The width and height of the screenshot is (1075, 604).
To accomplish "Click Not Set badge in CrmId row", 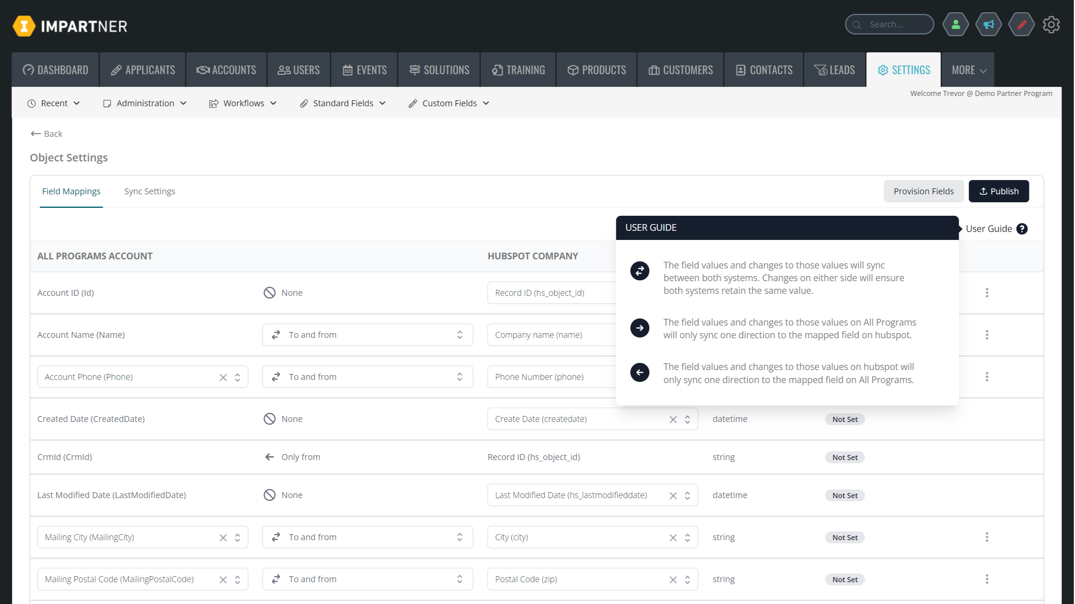I will tap(844, 458).
